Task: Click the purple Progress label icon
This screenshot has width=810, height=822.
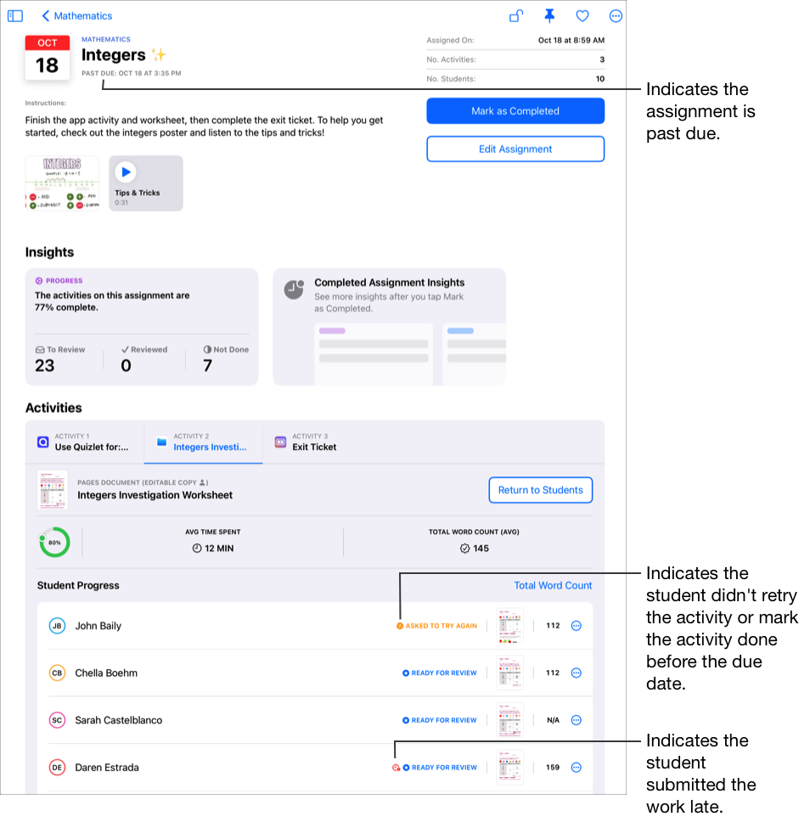Action: pos(39,280)
